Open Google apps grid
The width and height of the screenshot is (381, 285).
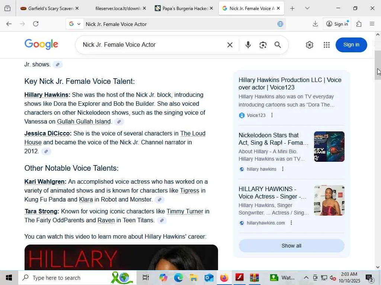pos(327,45)
